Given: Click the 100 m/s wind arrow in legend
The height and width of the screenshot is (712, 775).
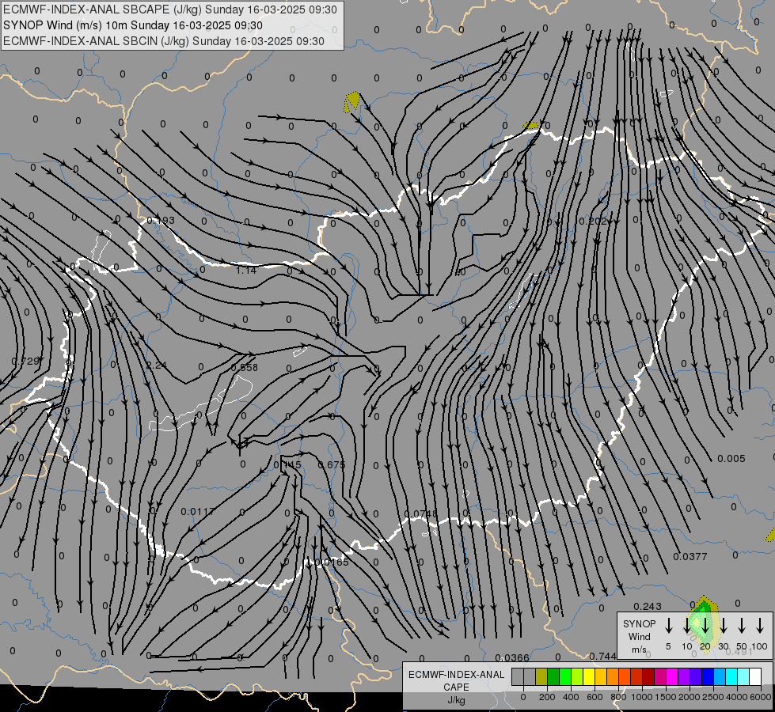Looking at the screenshot, I should pyautogui.click(x=760, y=626).
